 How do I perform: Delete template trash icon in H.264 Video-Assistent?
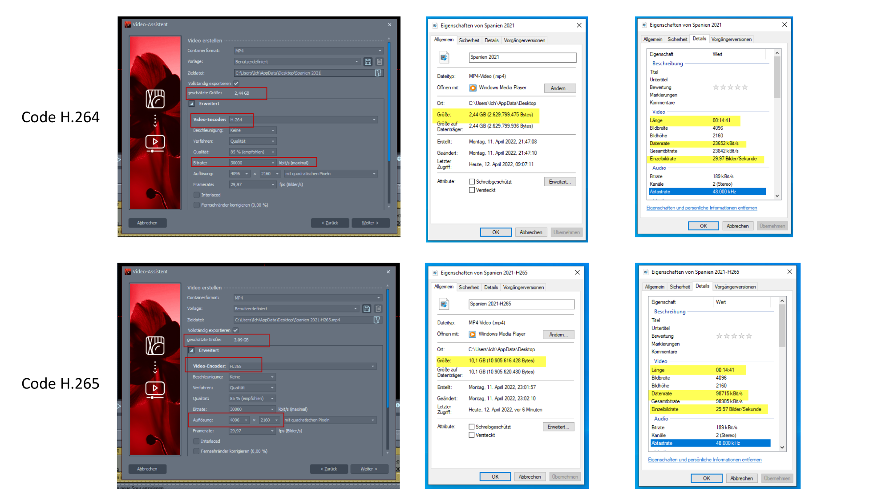point(380,62)
